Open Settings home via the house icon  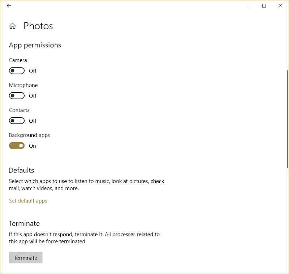13,26
